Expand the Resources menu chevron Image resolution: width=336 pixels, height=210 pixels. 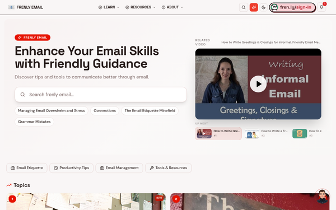tap(155, 7)
